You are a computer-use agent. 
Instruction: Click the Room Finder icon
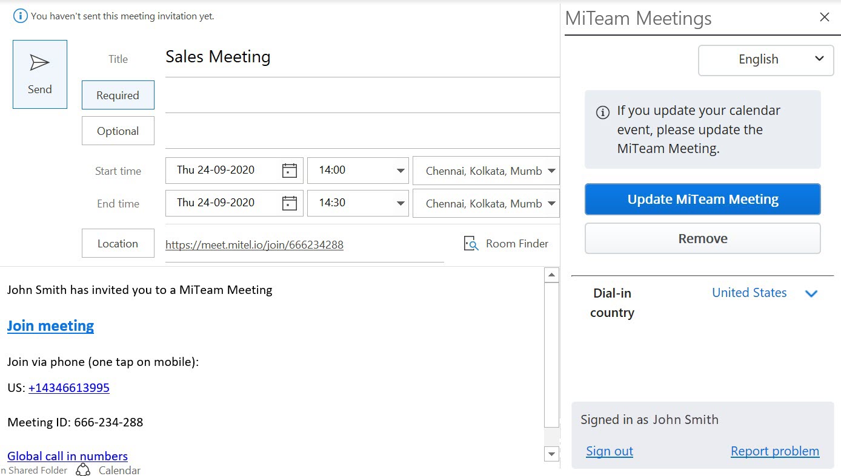click(471, 244)
